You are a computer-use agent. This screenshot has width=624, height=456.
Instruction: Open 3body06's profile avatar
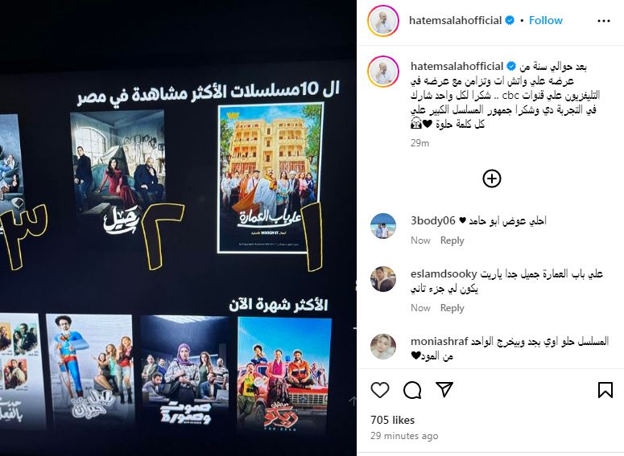[x=383, y=225]
